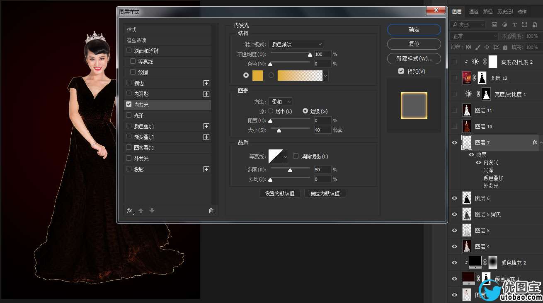Filter layers by type (T) icon

pos(514,25)
